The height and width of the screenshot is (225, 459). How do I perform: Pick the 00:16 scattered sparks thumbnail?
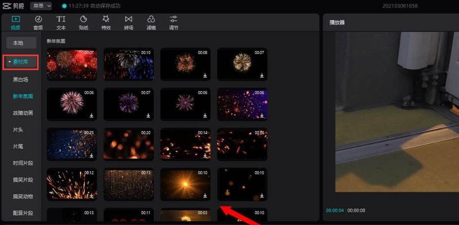click(x=242, y=144)
